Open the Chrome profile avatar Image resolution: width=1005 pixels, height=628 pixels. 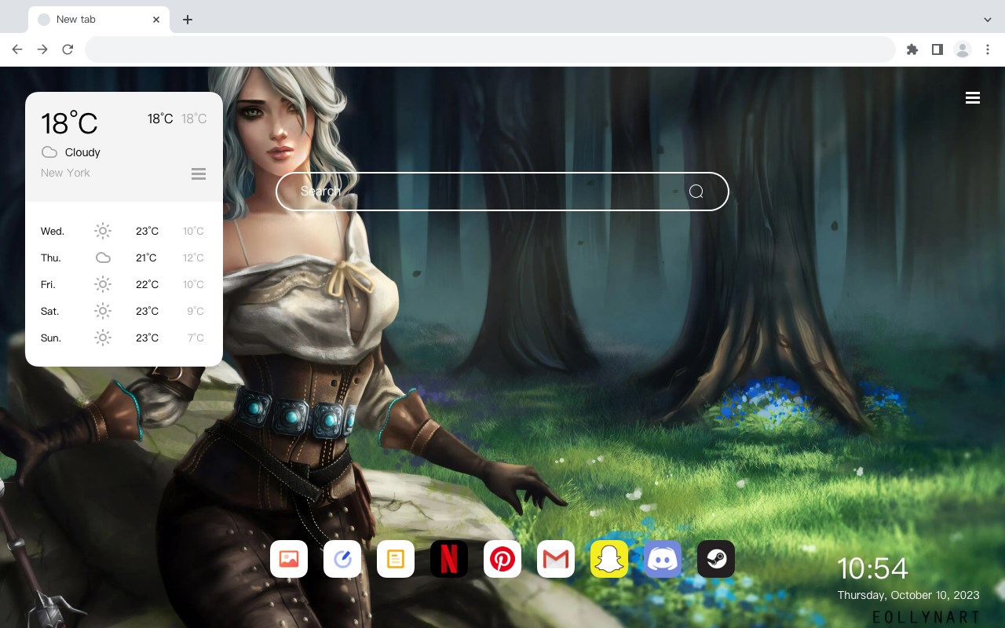[x=963, y=49]
